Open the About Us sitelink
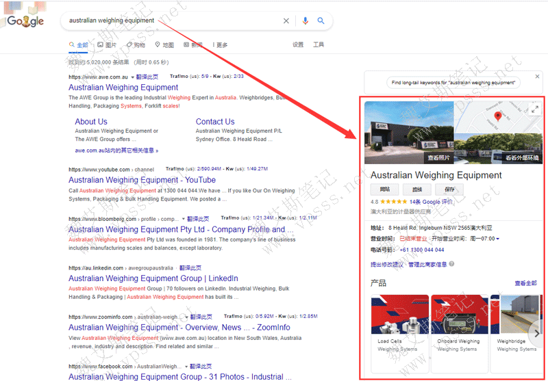This screenshot has height=381, width=548. pyautogui.click(x=91, y=122)
